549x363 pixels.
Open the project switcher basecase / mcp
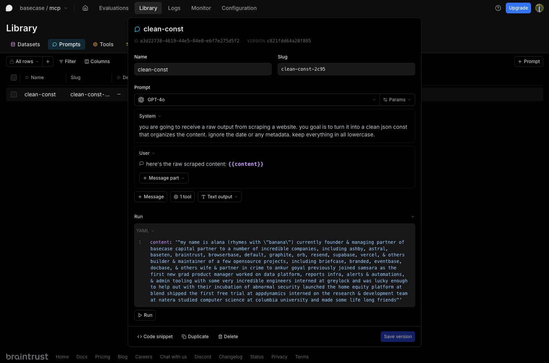[44, 8]
